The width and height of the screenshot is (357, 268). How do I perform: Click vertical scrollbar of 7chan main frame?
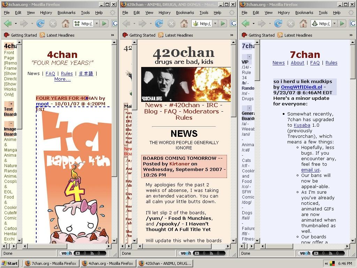click(x=352, y=141)
